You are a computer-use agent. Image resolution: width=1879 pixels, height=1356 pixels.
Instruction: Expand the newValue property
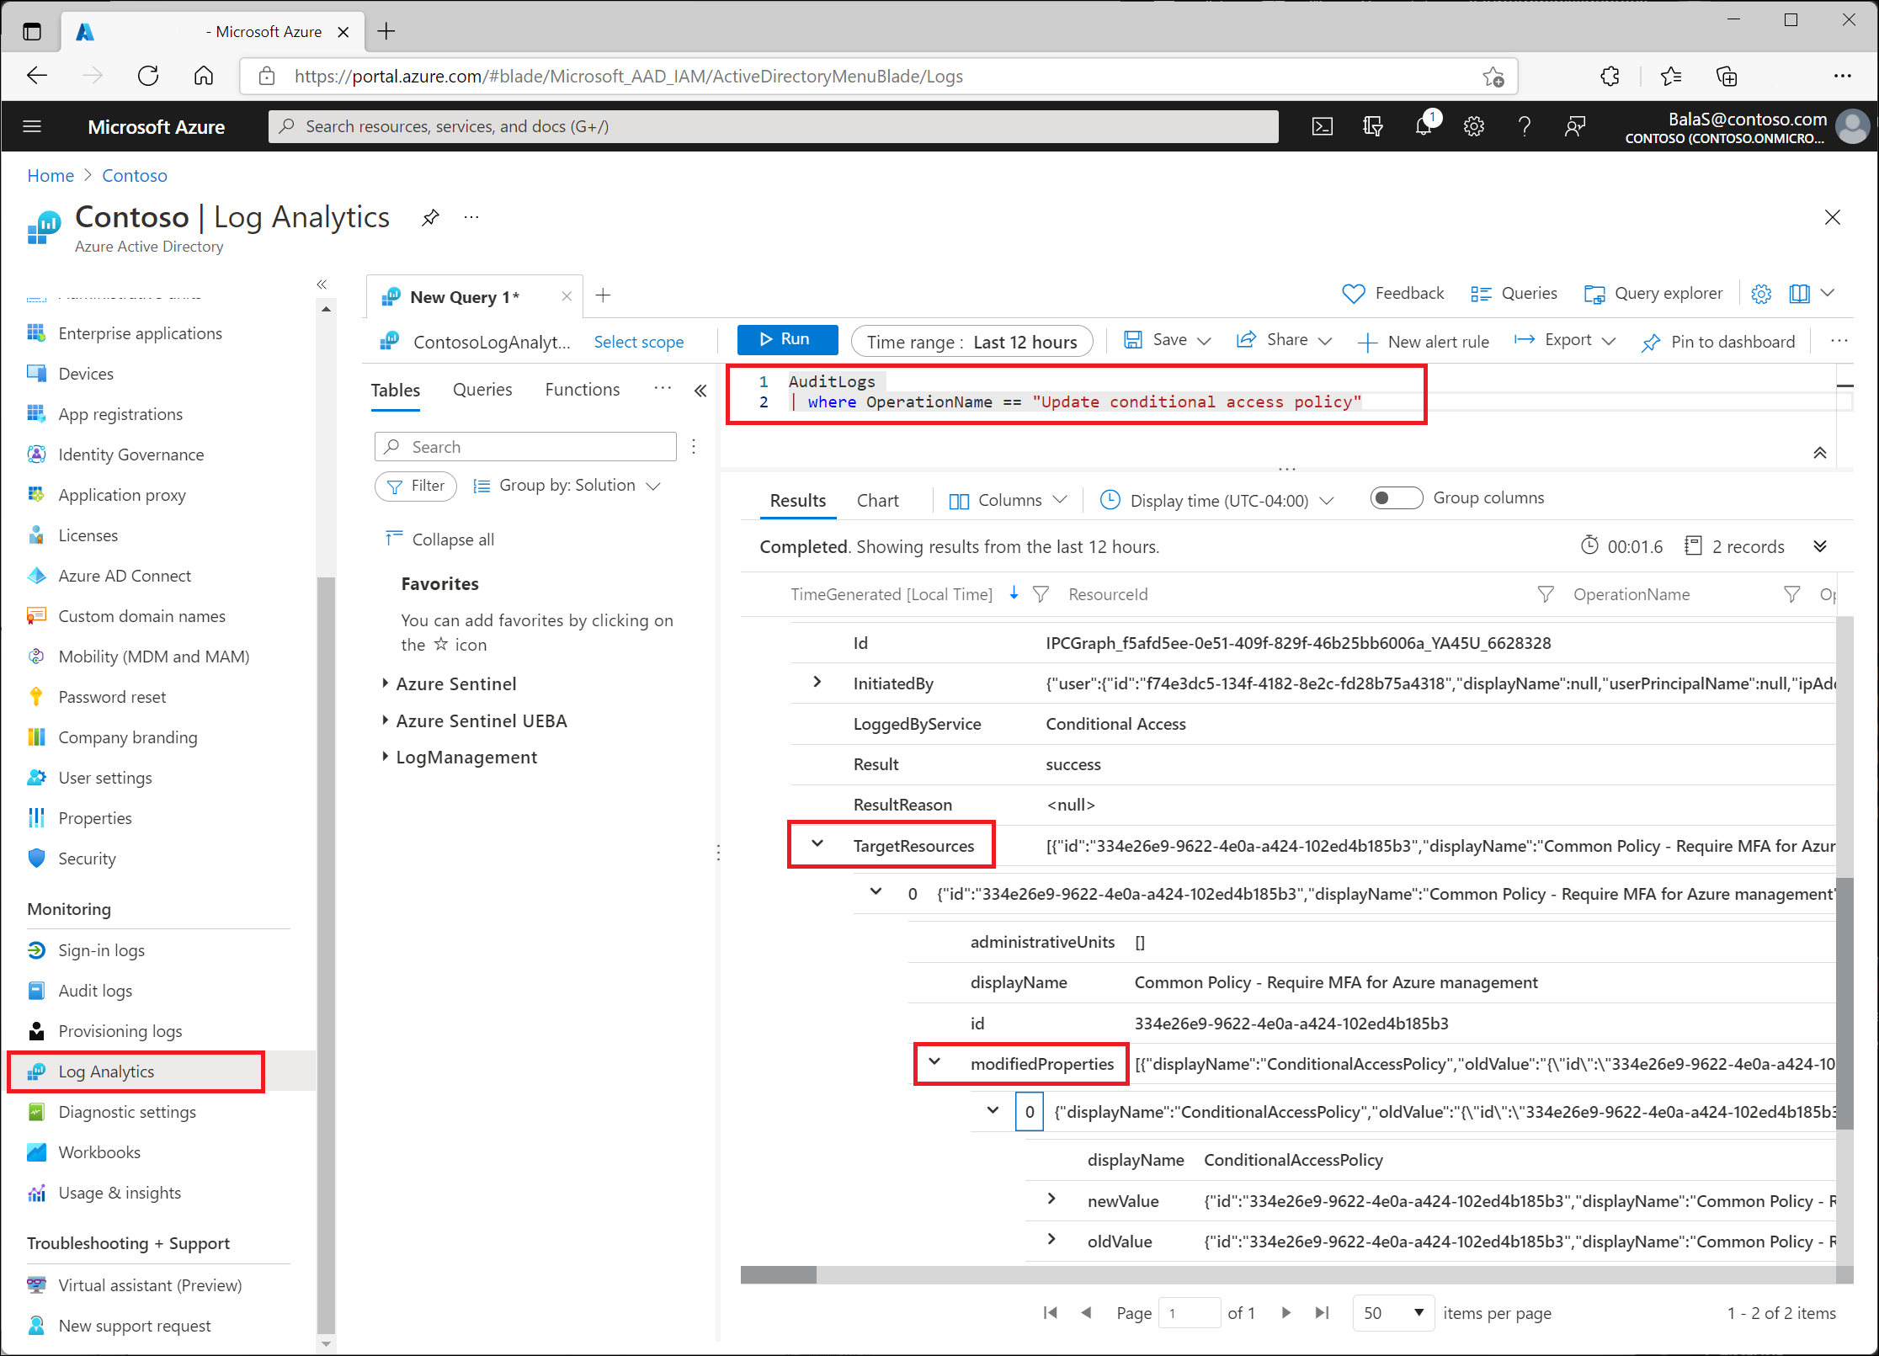pyautogui.click(x=1051, y=1199)
